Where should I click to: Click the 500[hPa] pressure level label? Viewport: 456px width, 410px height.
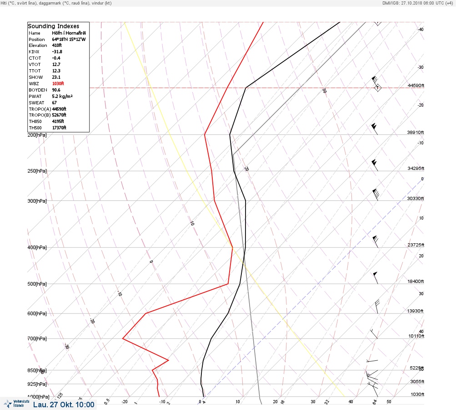(37, 284)
